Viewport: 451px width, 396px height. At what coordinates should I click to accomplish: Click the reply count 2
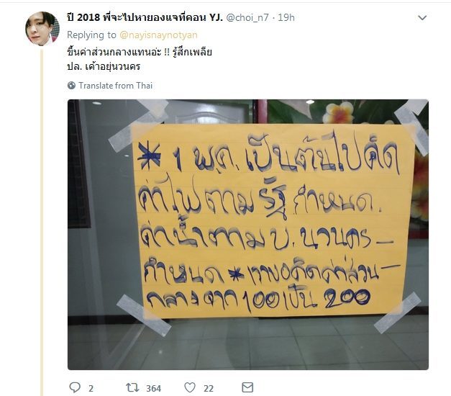[91, 389]
